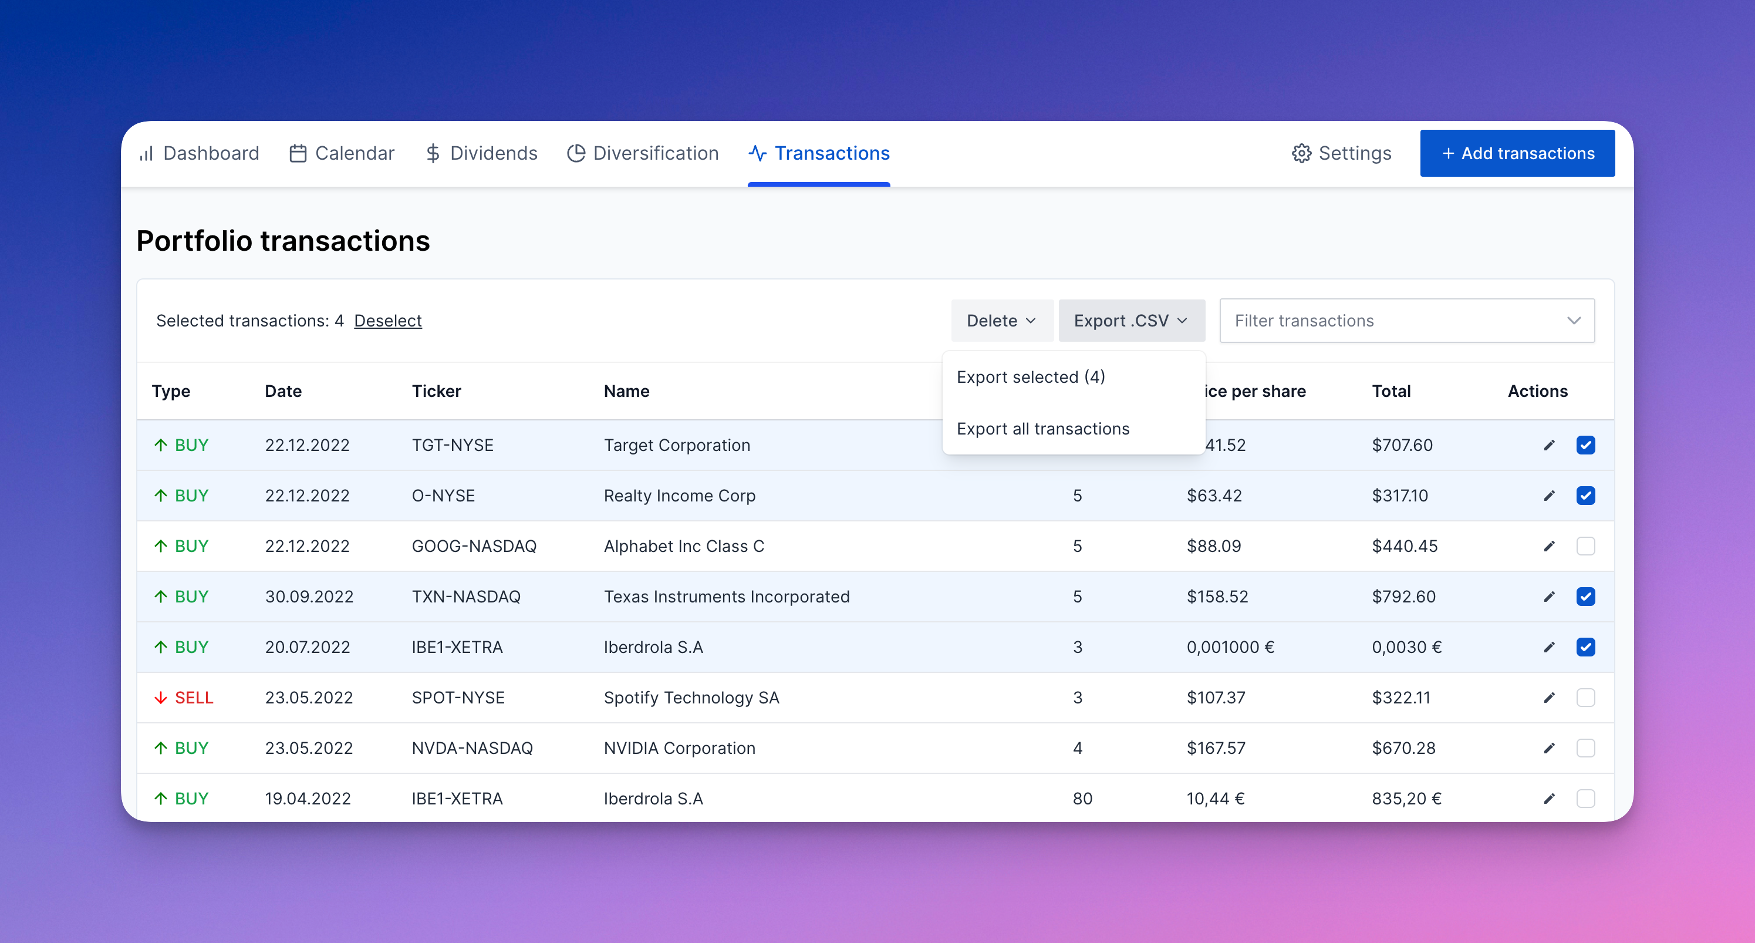Screen dimensions: 1755x943
Task: Edit the Texas Instruments Incorporated transaction
Action: pyautogui.click(x=1548, y=596)
